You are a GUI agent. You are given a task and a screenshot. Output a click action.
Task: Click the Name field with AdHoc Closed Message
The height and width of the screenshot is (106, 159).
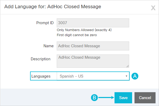(x=93, y=46)
